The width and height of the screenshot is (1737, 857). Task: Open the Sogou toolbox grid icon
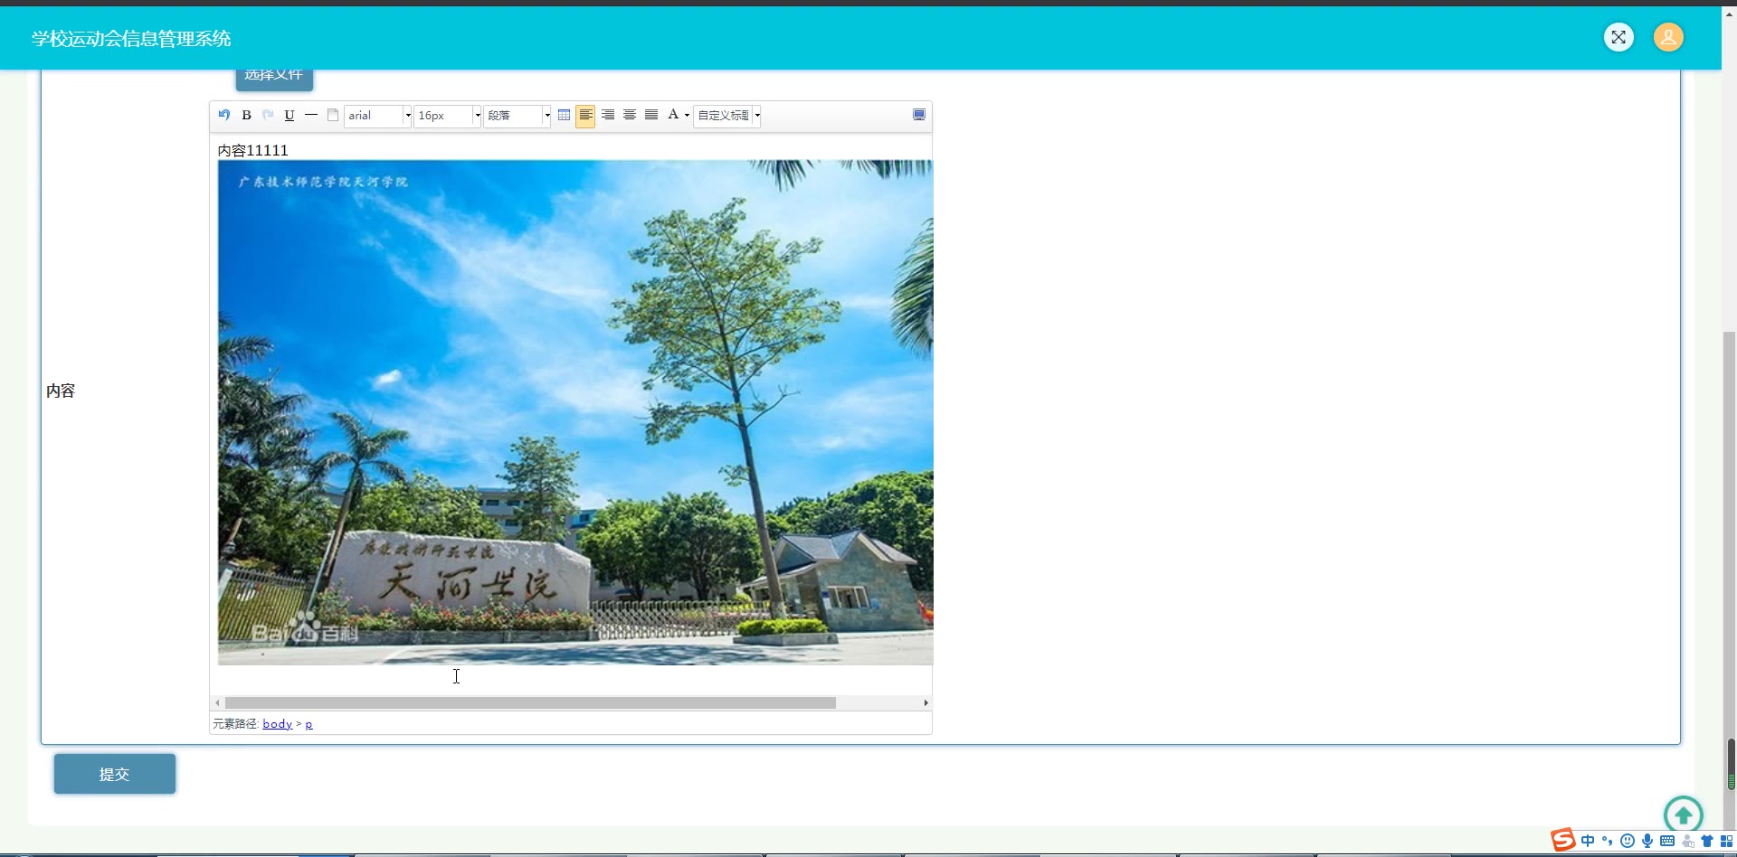pyautogui.click(x=1726, y=841)
